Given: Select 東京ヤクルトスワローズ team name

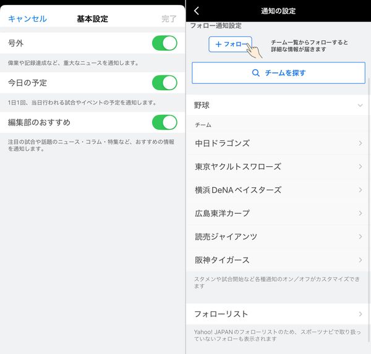Looking at the screenshot, I should tap(238, 166).
